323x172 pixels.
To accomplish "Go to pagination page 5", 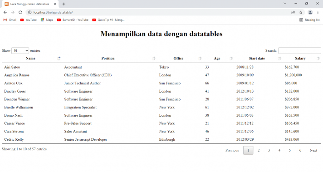I will (290, 150).
